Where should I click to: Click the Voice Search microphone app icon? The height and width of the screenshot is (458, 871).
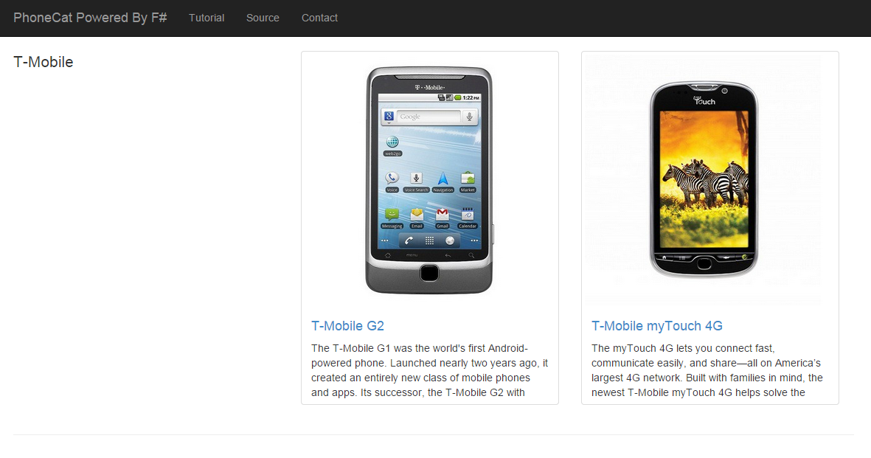pos(417,178)
